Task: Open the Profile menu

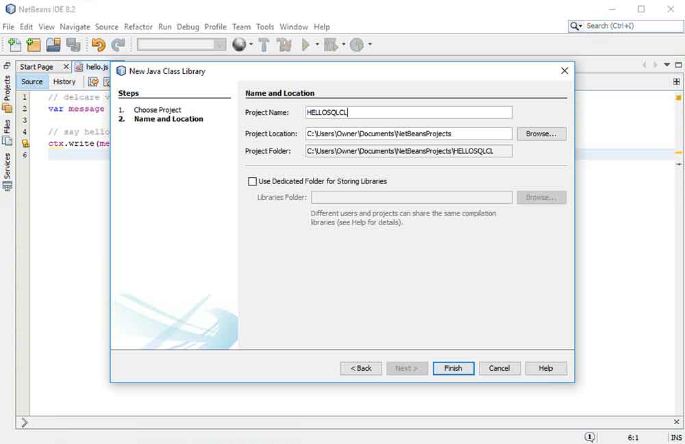Action: click(x=215, y=27)
